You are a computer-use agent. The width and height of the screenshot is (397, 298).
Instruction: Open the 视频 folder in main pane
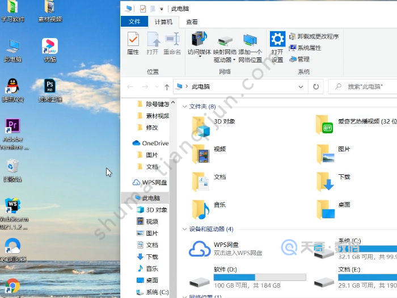click(209, 154)
